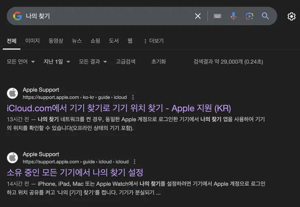Image resolution: width=300 pixels, height=207 pixels.
Task: Click 초기화 to reset filters
Action: 159,62
